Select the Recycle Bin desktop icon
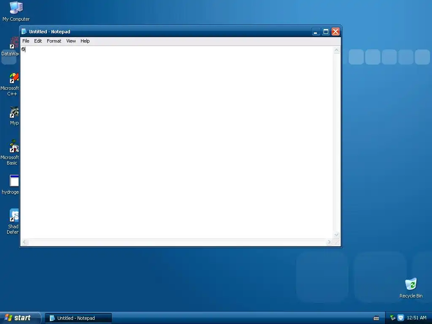This screenshot has height=324, width=432. click(x=411, y=288)
